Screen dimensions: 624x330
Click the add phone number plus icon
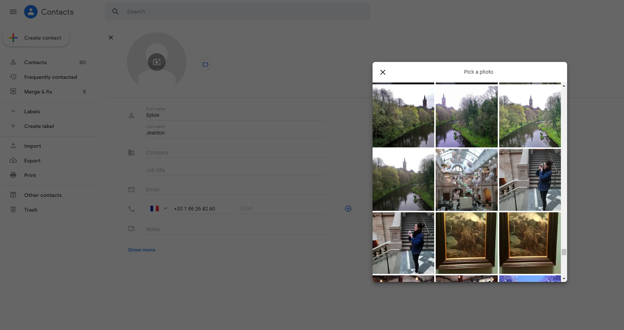[x=348, y=209]
